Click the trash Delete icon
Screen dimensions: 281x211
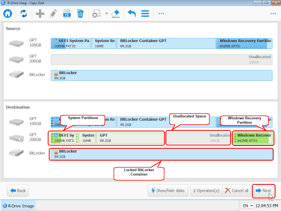(80, 13)
